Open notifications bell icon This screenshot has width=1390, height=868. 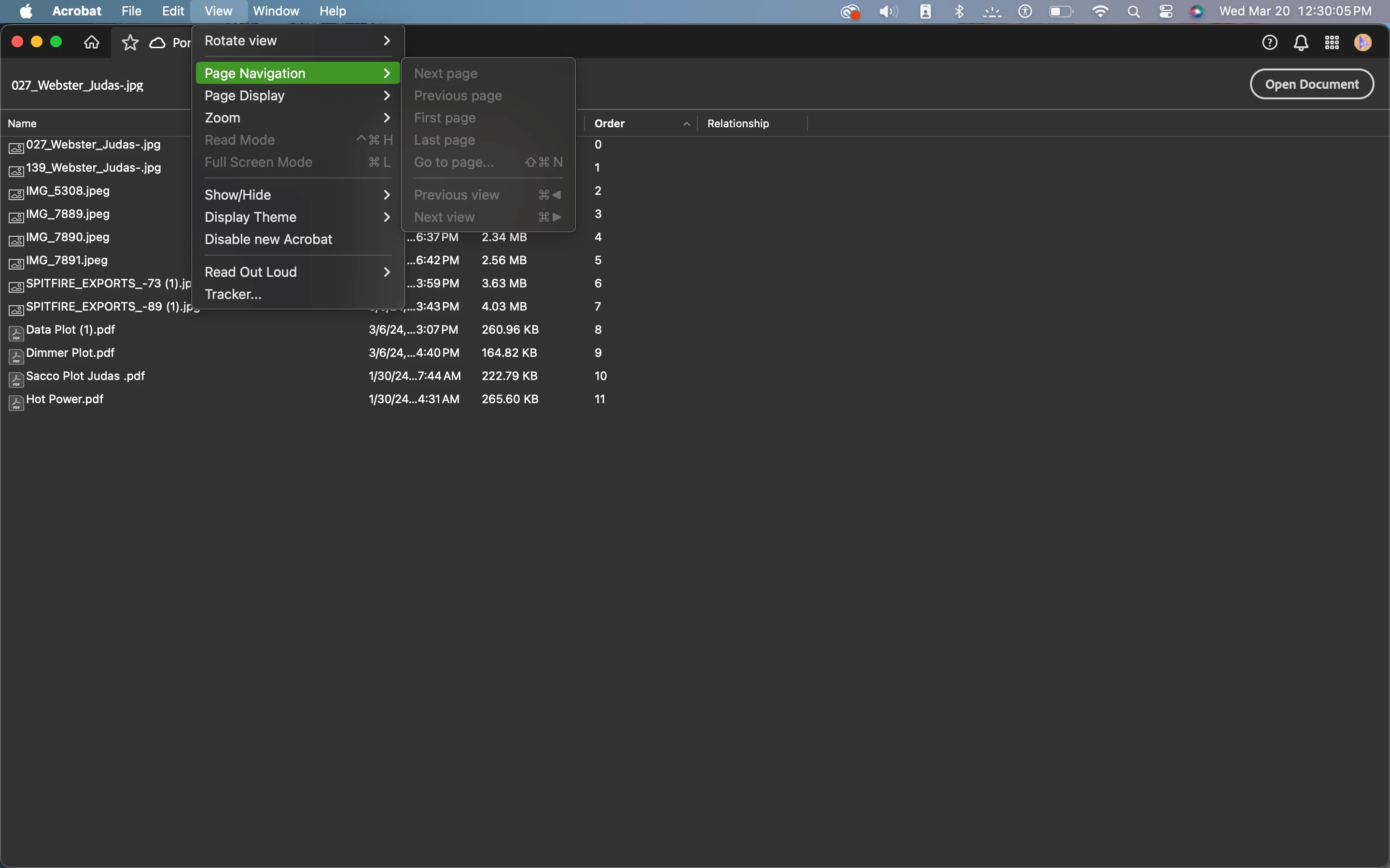1301,42
